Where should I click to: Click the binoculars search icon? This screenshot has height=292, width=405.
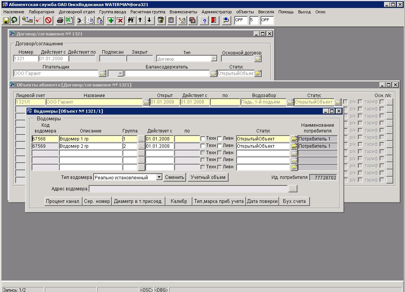coord(131,20)
